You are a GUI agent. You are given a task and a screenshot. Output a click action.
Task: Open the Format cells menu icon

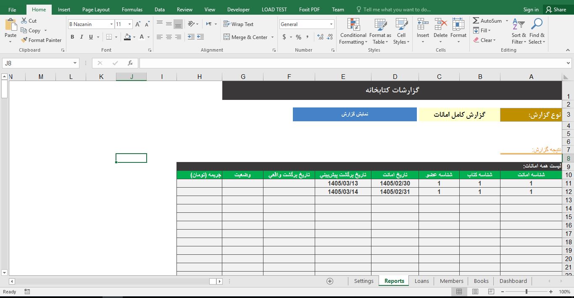458,24
